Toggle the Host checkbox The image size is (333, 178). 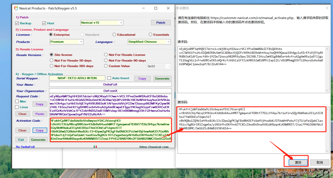click(x=44, y=23)
